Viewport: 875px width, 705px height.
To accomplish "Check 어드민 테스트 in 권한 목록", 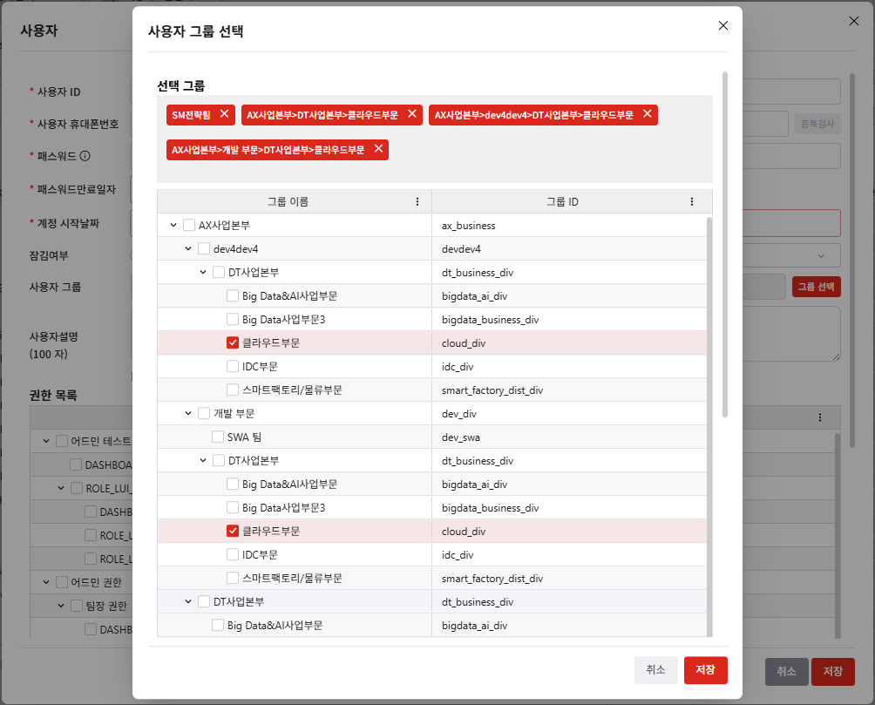I will tap(62, 441).
